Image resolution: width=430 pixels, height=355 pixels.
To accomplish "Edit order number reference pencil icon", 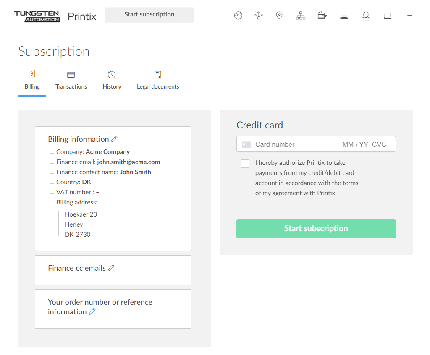I will point(92,312).
